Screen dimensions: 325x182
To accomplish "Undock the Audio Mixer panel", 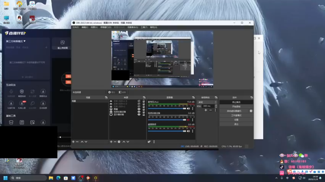I will click(193, 97).
